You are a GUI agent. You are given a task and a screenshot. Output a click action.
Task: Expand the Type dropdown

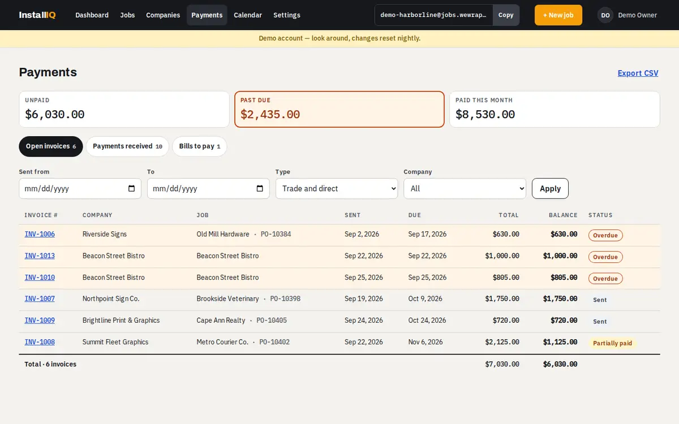337,189
